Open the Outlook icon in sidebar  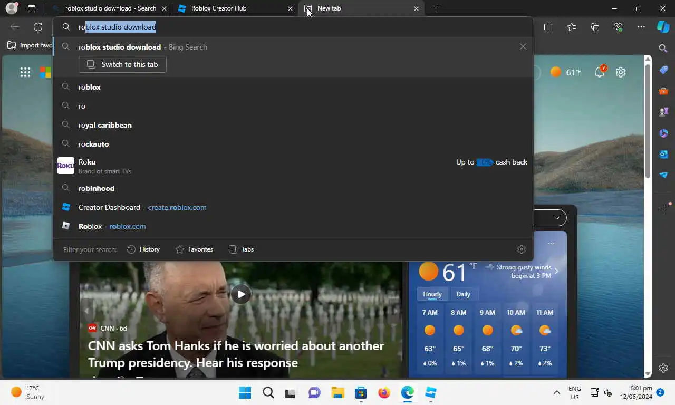663,154
